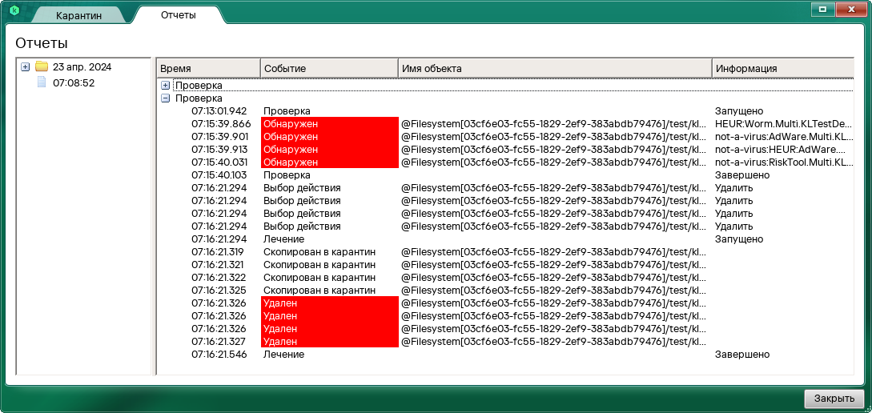Sort by the Информация column header
This screenshot has height=413, width=872.
pos(781,69)
